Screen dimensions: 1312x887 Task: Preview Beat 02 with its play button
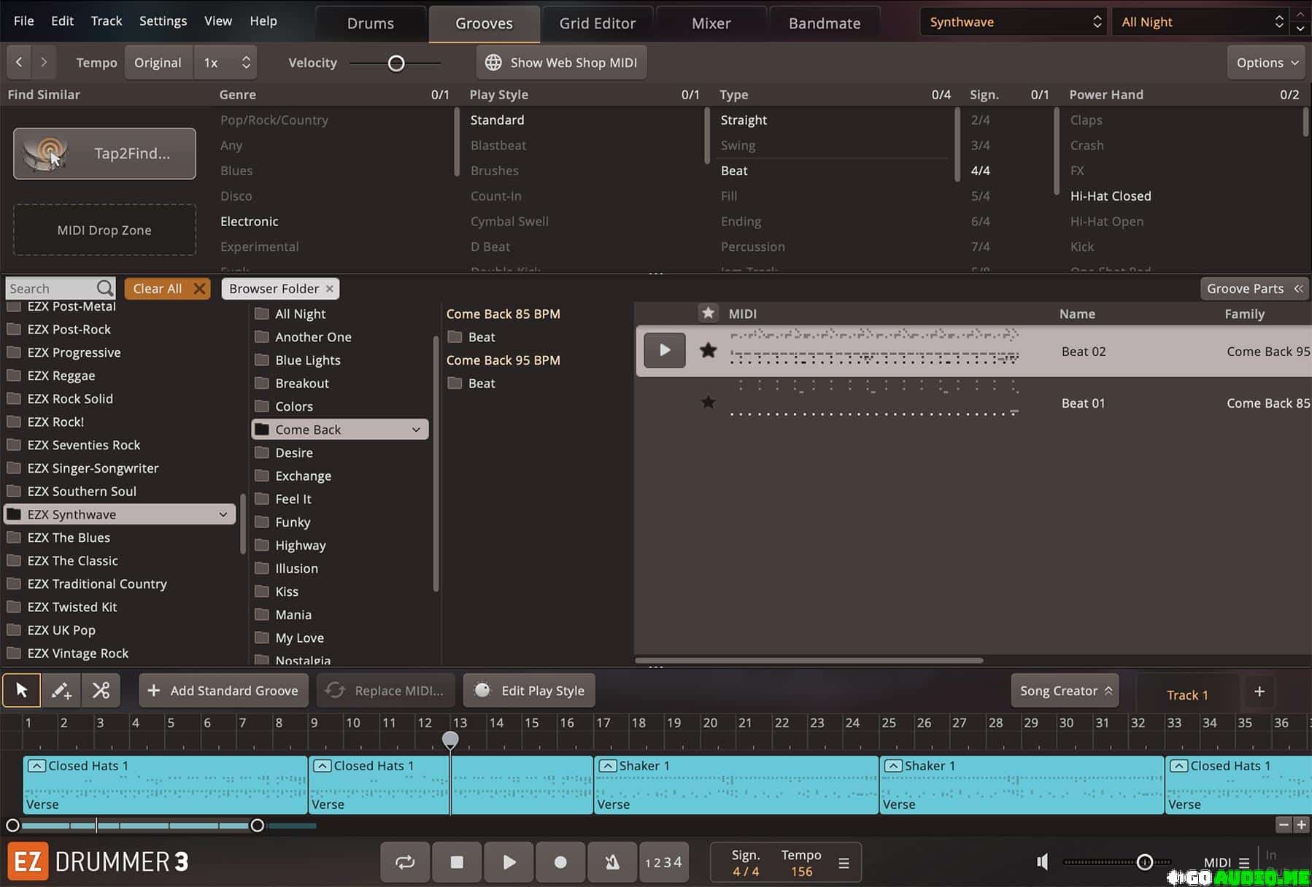pos(664,350)
